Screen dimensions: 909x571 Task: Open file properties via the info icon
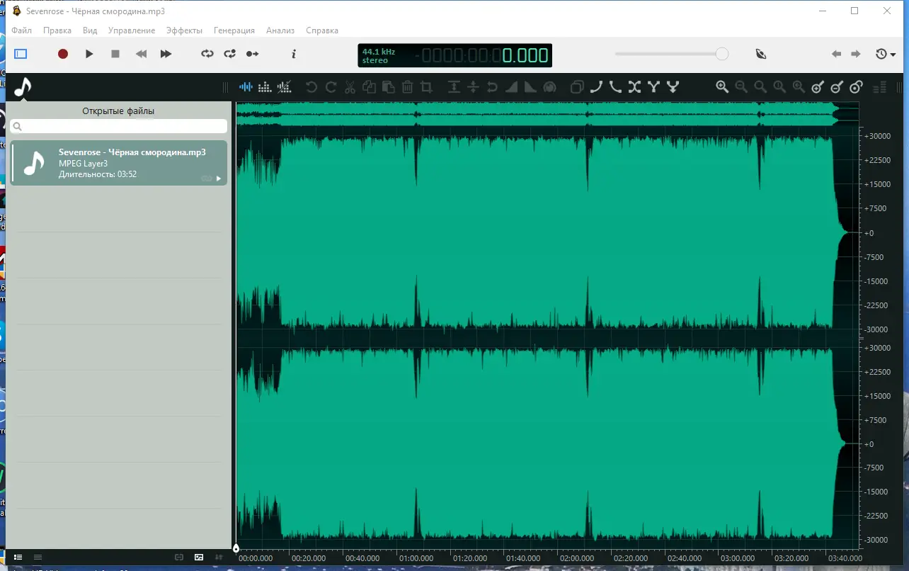pyautogui.click(x=295, y=54)
